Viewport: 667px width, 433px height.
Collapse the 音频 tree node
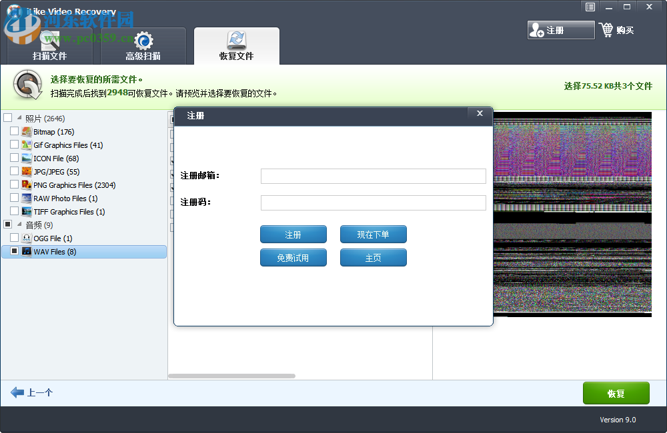[19, 224]
